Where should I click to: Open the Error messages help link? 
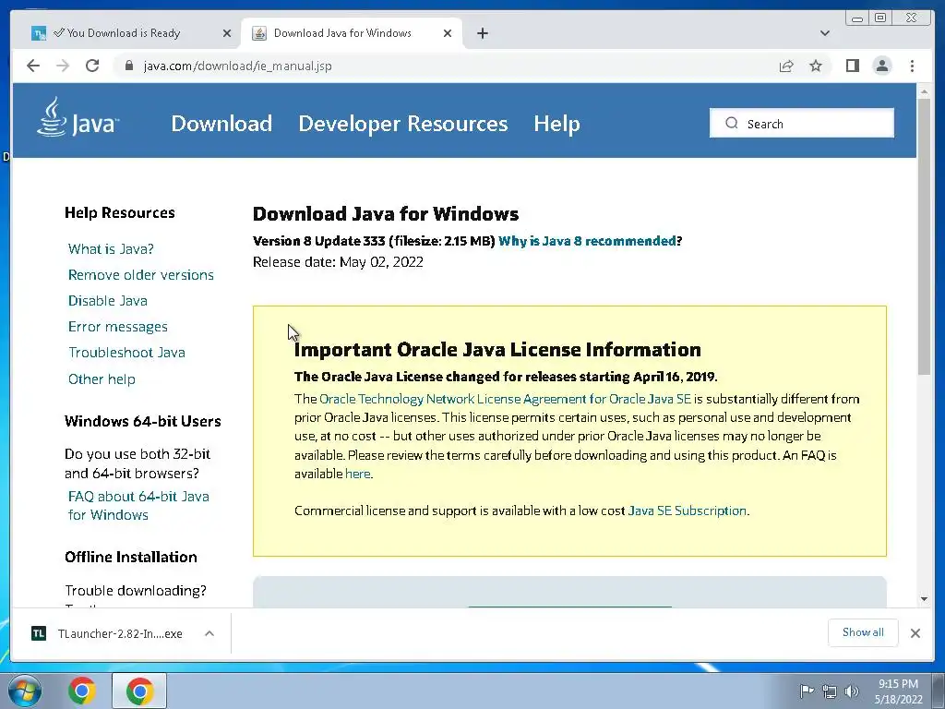coord(118,327)
